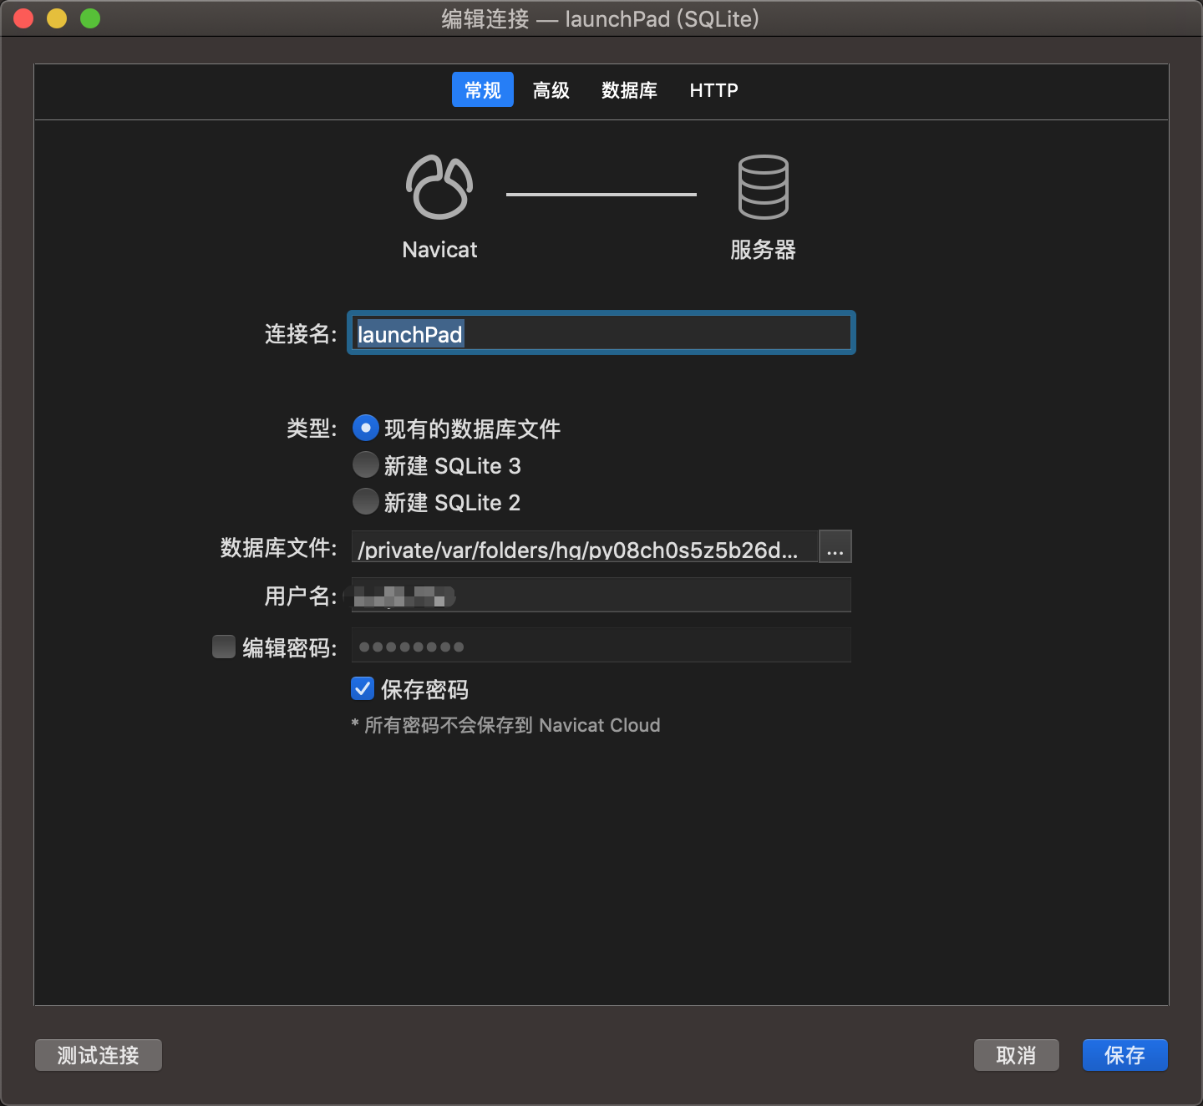Image resolution: width=1203 pixels, height=1106 pixels.
Task: Cancel with the 取消 button
Action: click(x=1017, y=1055)
